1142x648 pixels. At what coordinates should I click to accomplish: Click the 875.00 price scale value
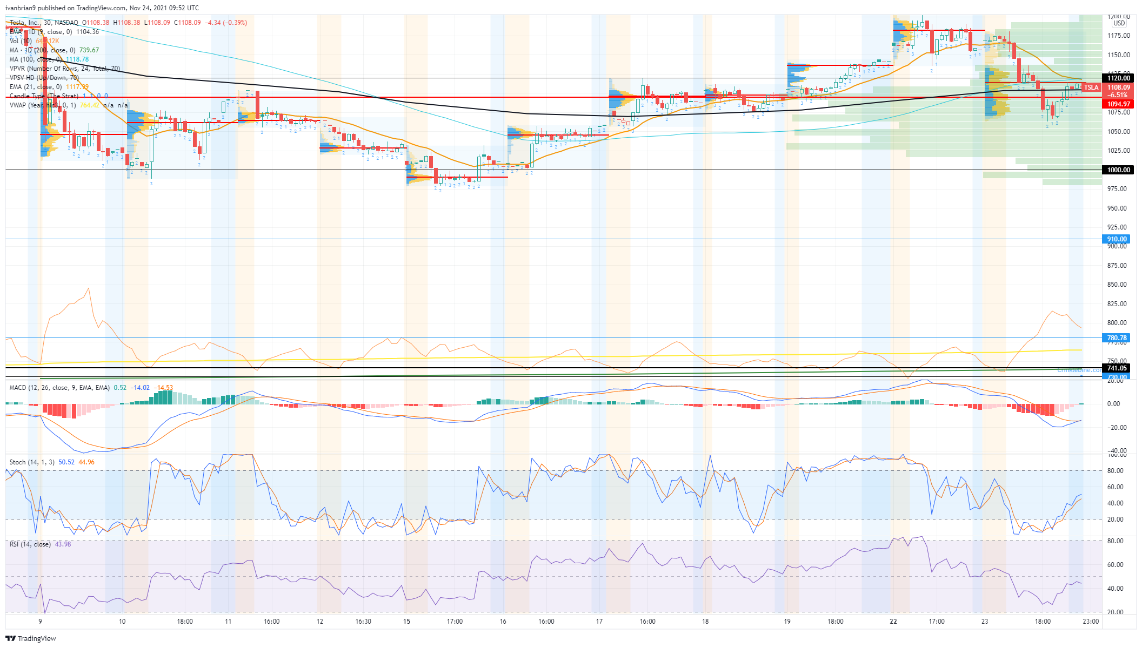coord(1118,266)
